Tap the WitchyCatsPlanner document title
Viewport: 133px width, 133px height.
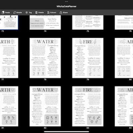tap(66, 6)
